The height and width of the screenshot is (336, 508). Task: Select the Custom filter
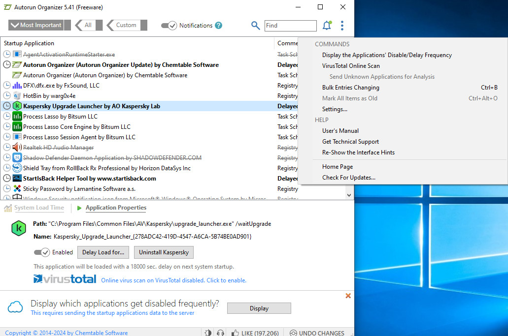[127, 25]
